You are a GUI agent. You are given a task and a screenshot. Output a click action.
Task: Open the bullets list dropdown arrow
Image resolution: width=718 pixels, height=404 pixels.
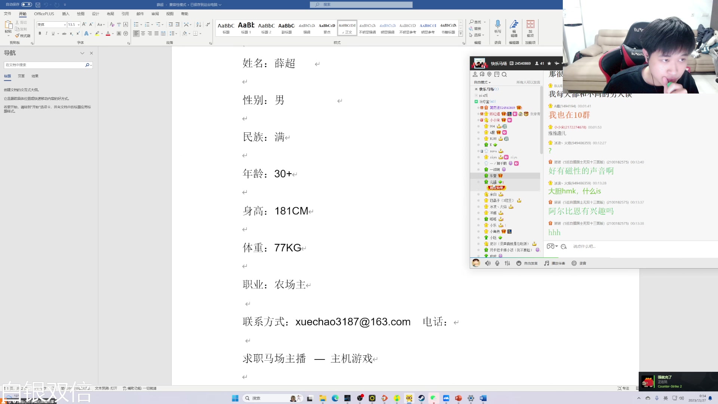141,24
